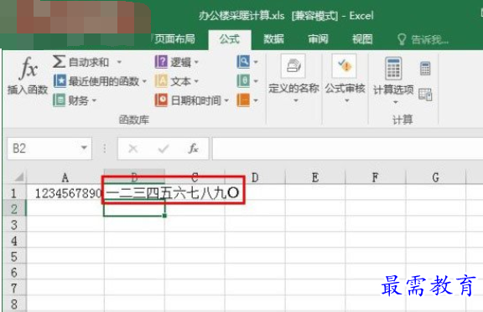Open Recently Used functions list
The height and width of the screenshot is (312, 483).
(x=100, y=81)
